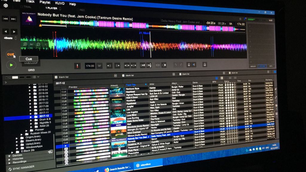Change the 4Beats loop length stepper

point(16,38)
